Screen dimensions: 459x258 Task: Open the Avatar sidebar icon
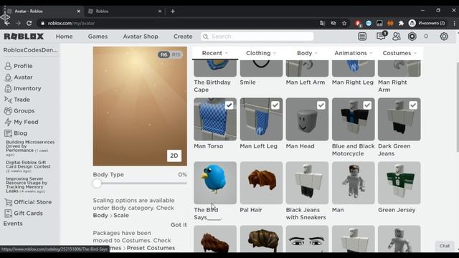click(x=8, y=77)
